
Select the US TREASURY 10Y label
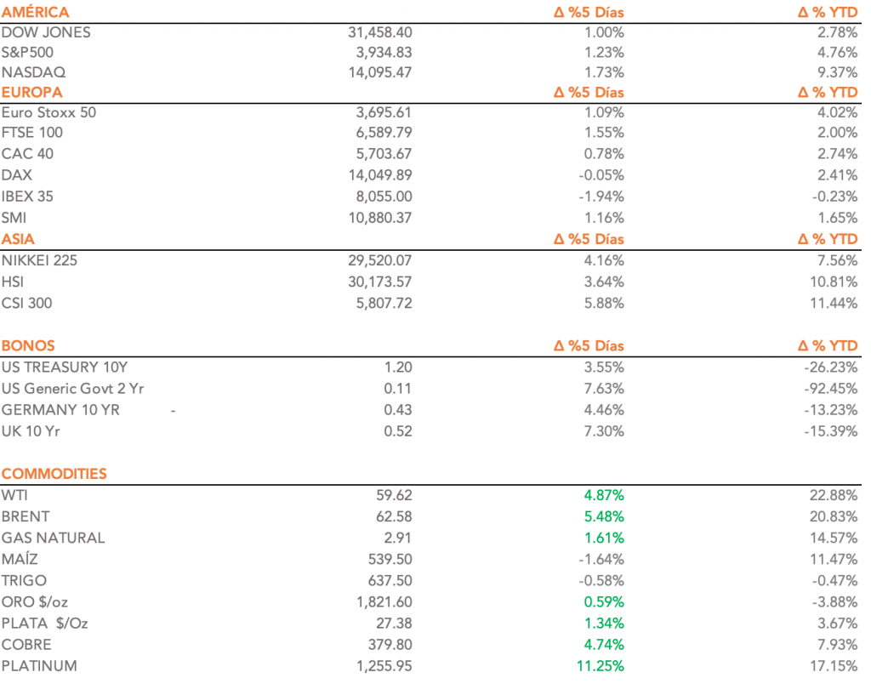pyautogui.click(x=65, y=367)
